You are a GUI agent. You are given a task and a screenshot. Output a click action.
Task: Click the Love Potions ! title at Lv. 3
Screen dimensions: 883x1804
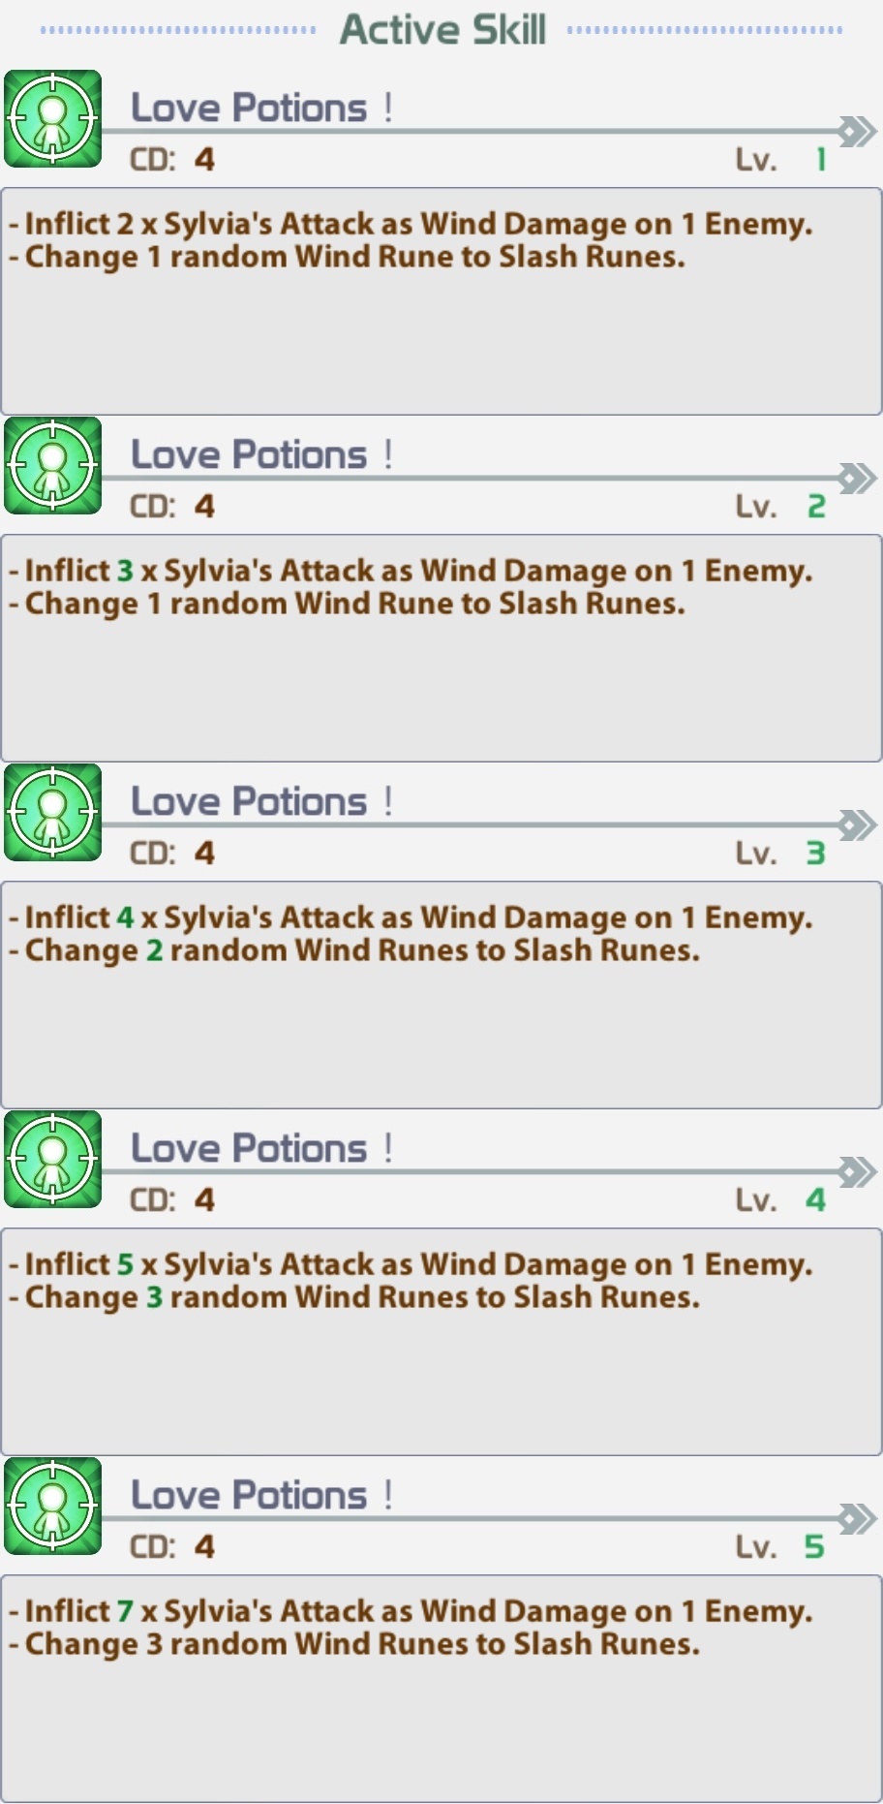(261, 801)
